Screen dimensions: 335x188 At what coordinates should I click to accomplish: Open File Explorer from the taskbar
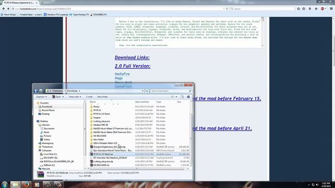coord(15,184)
